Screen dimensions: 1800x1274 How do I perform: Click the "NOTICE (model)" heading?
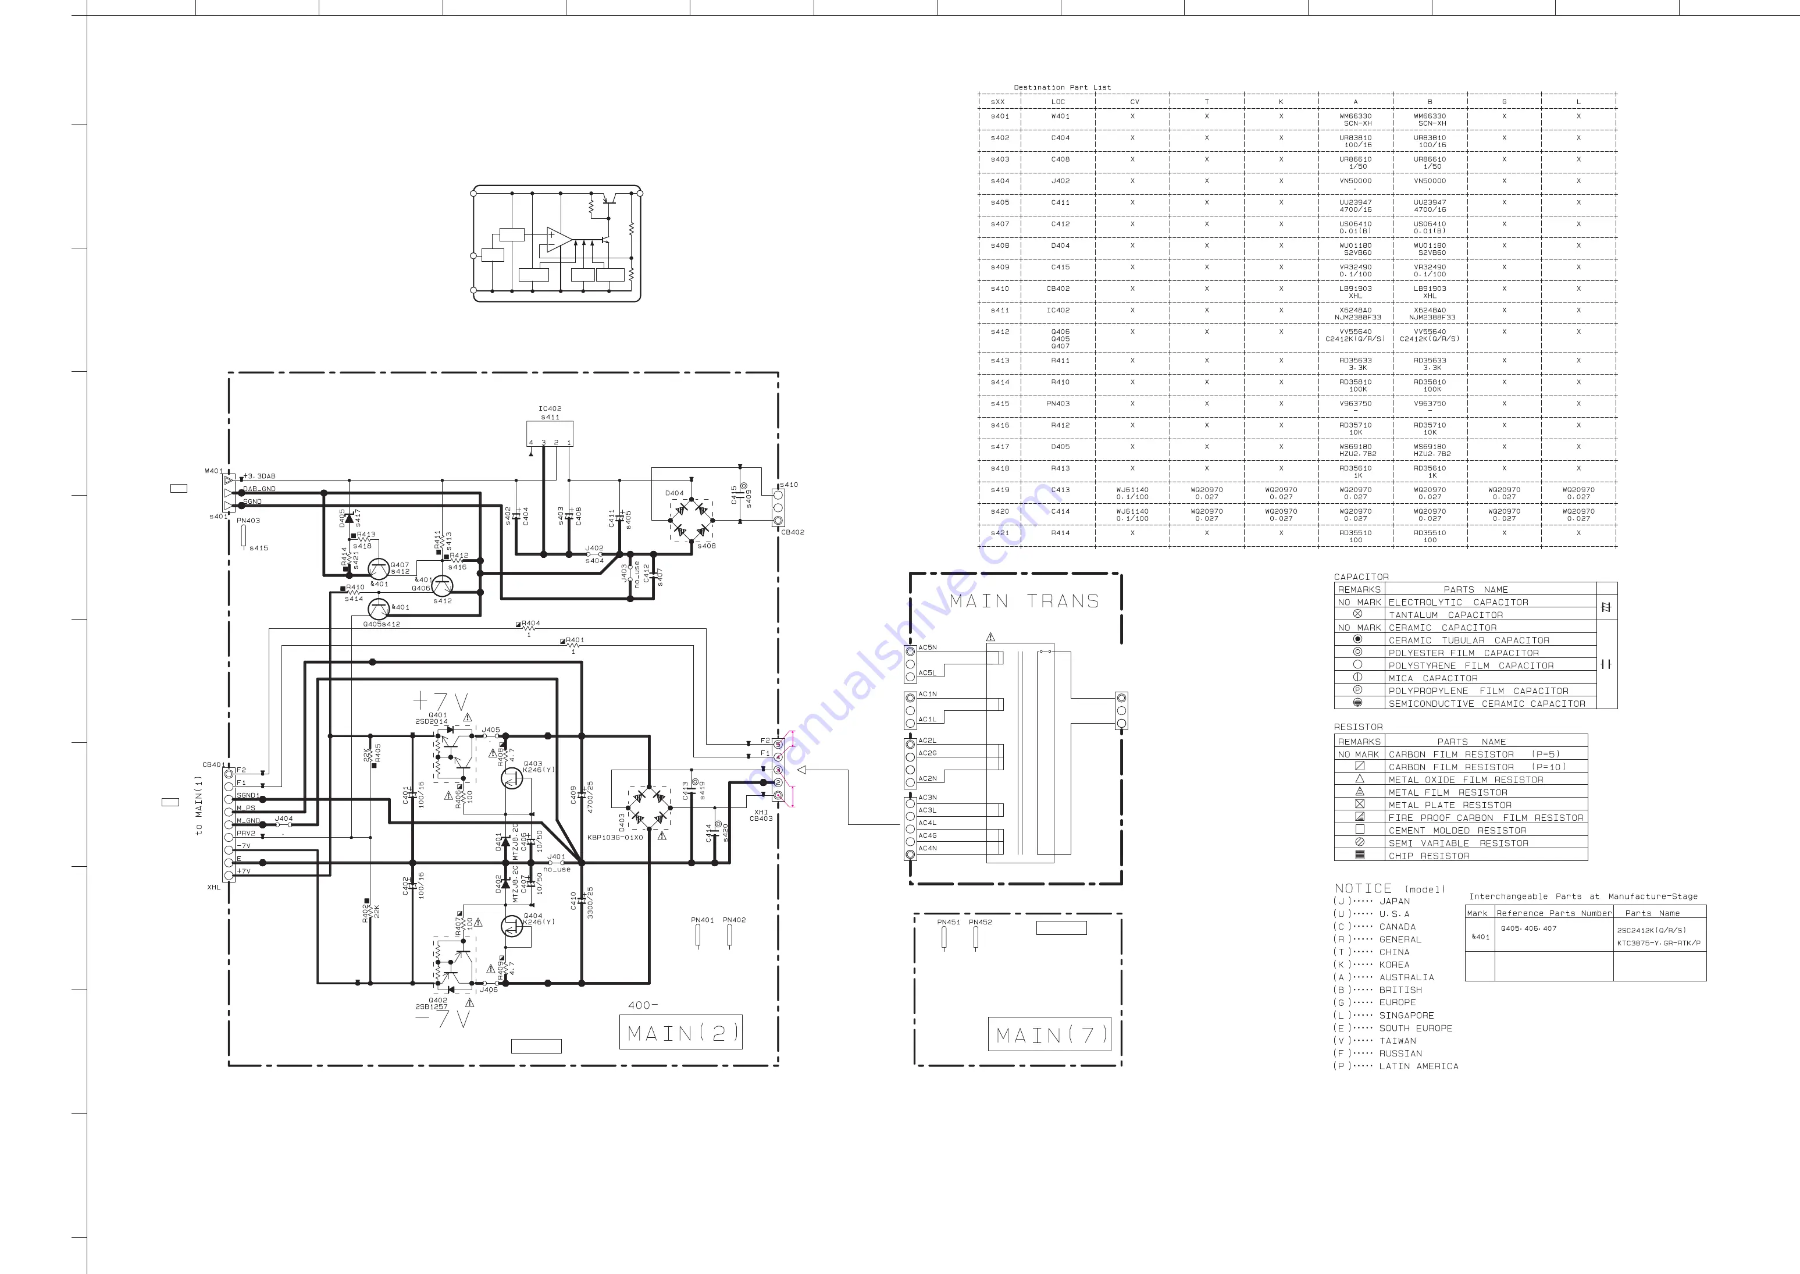tap(1390, 888)
